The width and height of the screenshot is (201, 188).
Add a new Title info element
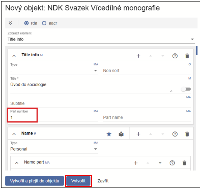point(138,56)
